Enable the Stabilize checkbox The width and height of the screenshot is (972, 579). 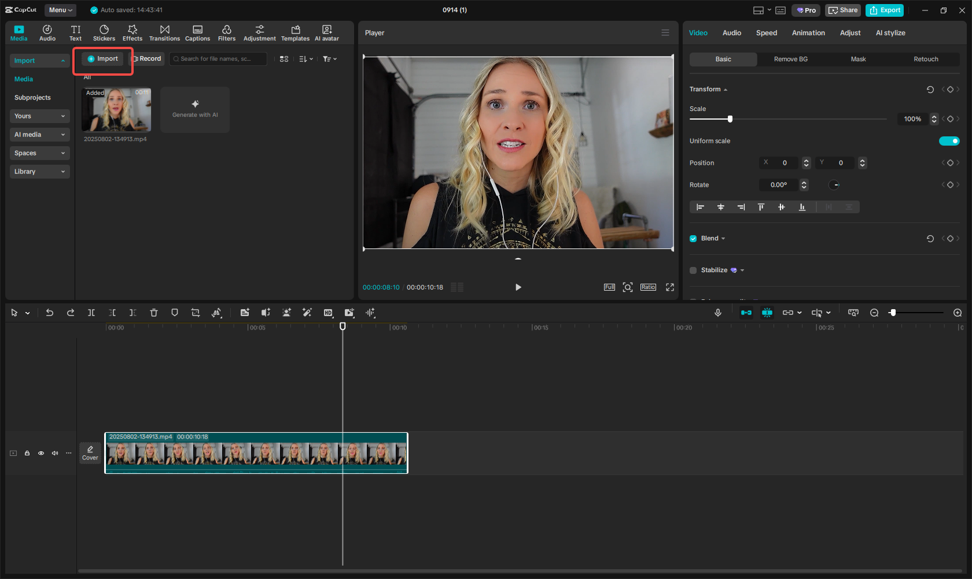click(693, 270)
